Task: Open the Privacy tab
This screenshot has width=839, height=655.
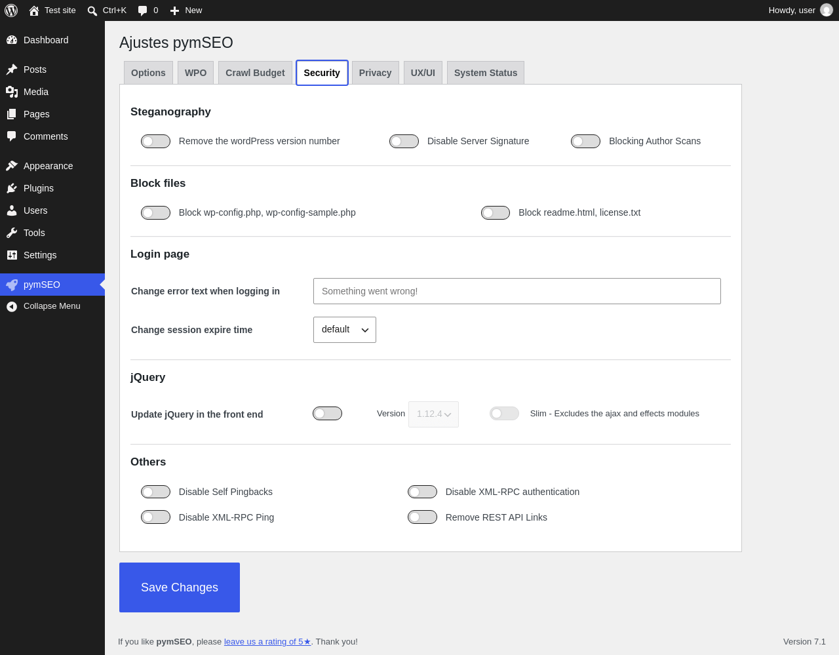Action: (375, 73)
